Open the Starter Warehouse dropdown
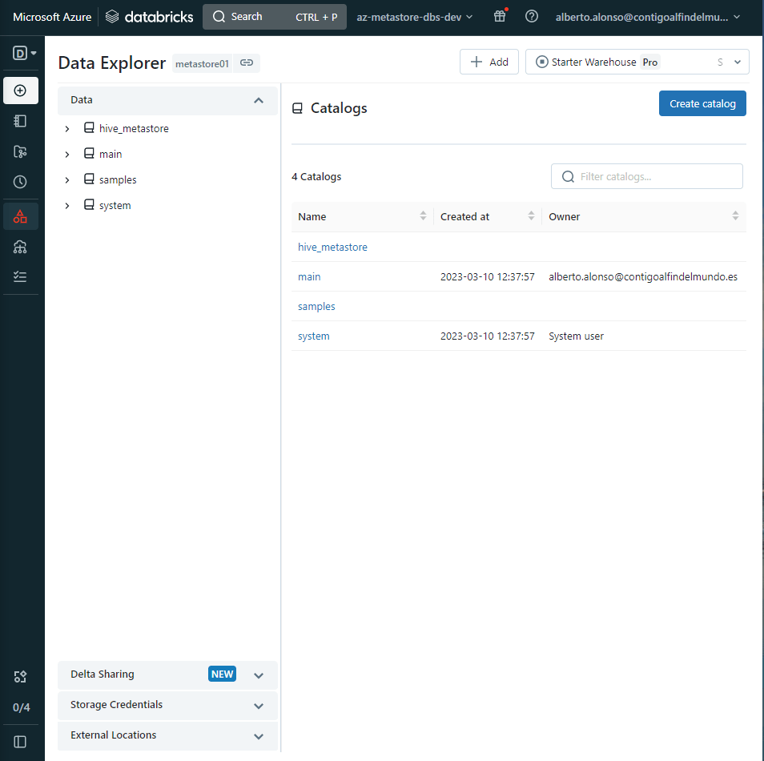This screenshot has height=761, width=764. (x=637, y=62)
